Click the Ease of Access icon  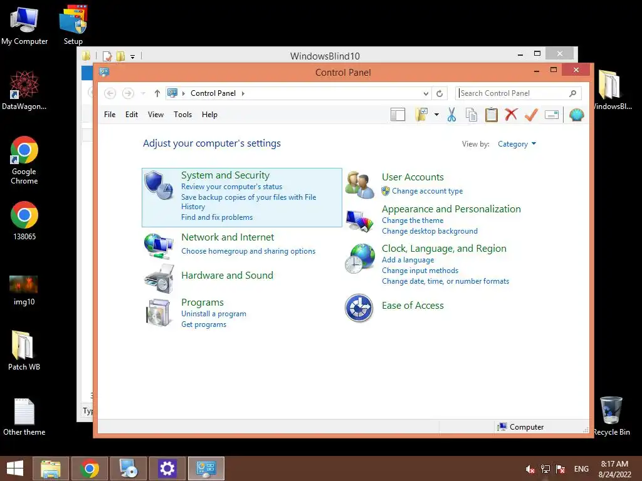point(359,308)
